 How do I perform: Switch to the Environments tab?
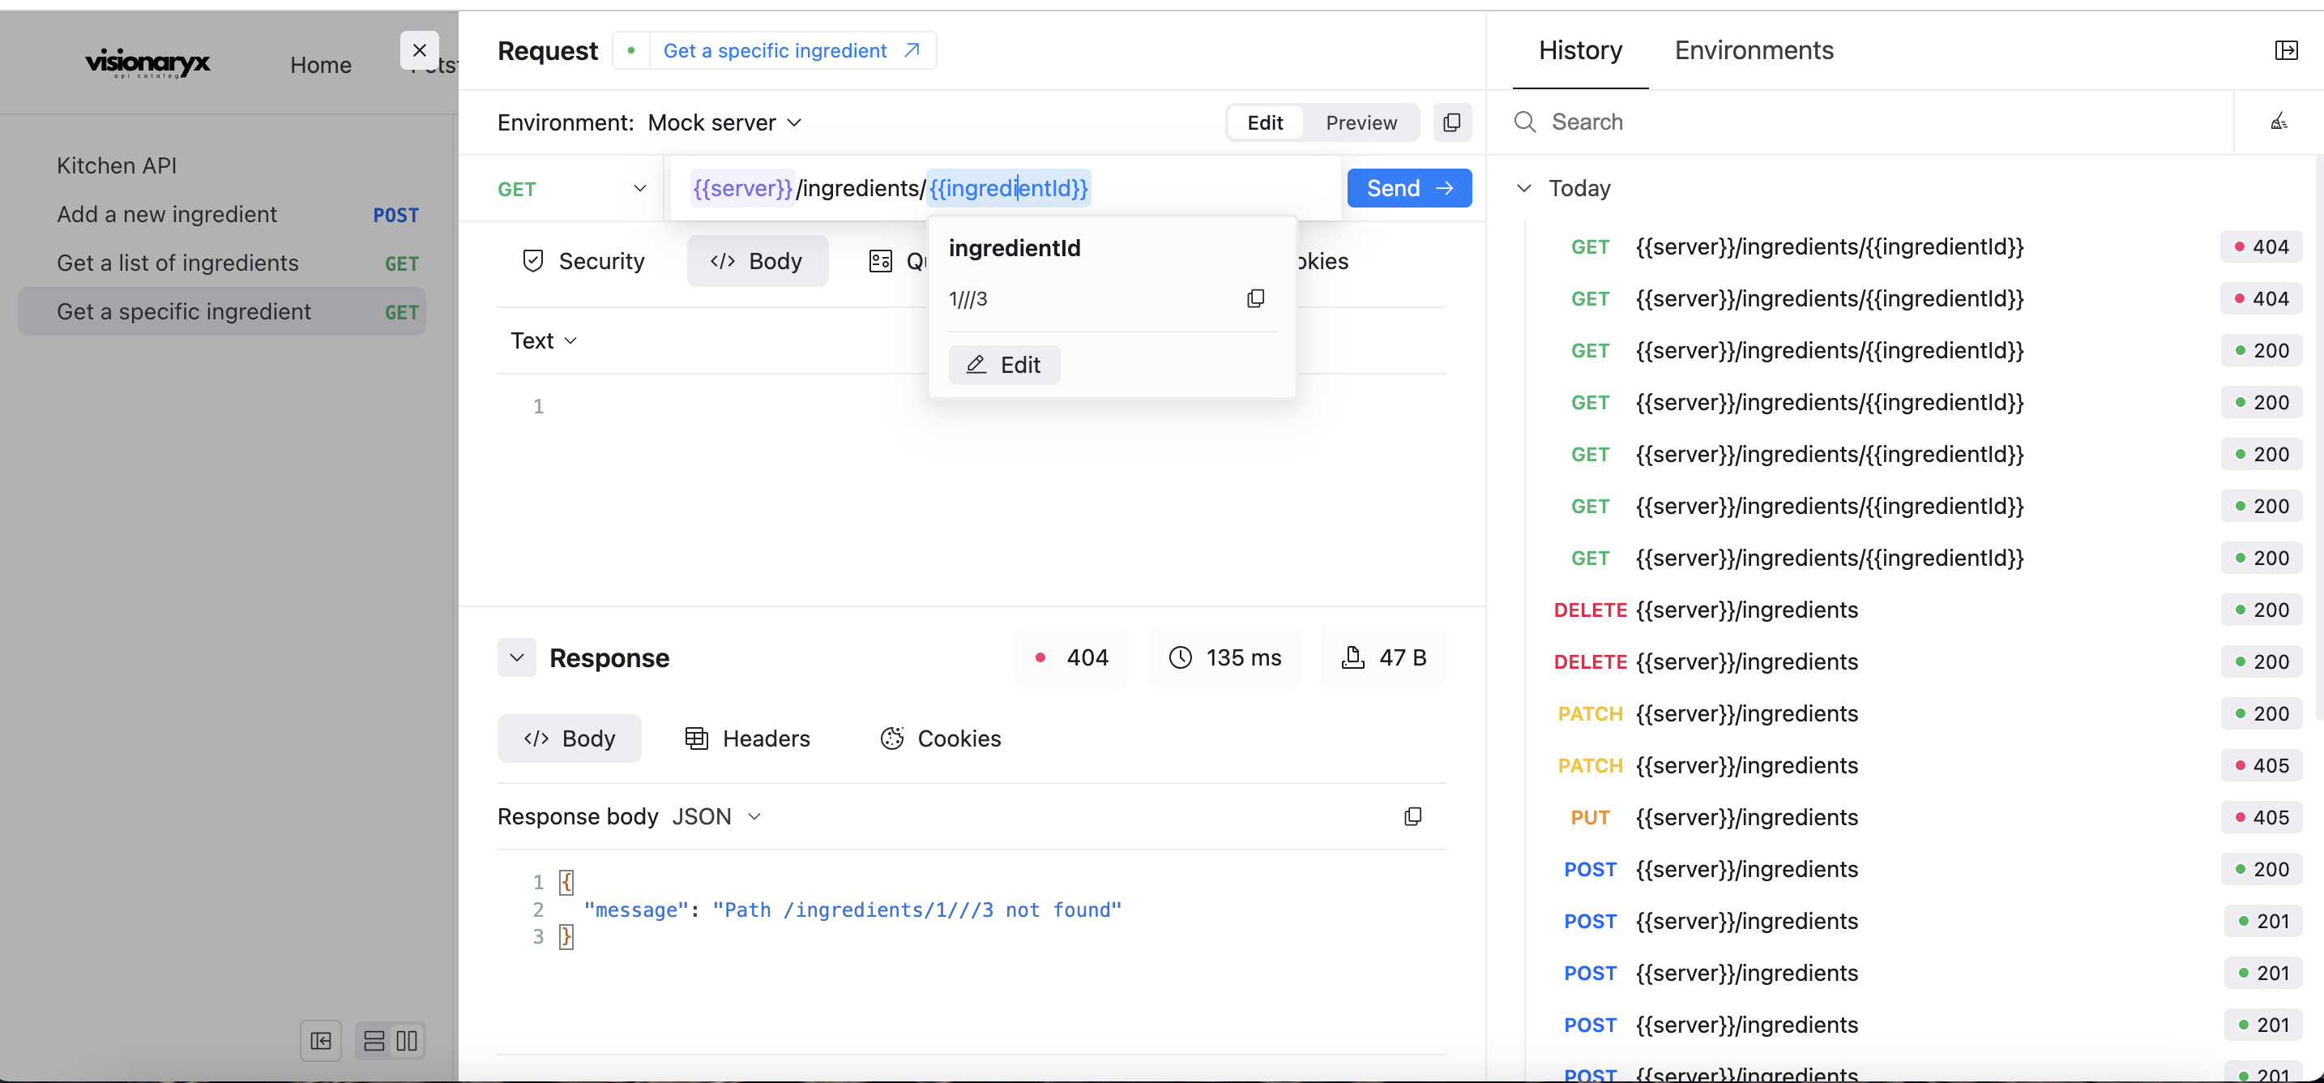click(x=1753, y=50)
